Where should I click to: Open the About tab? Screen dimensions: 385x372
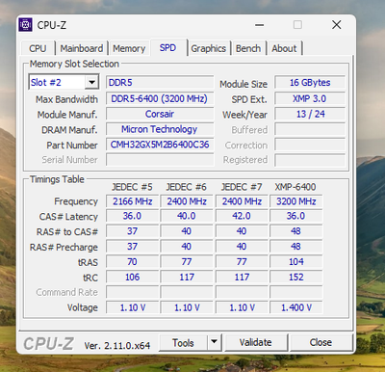pyautogui.click(x=284, y=48)
